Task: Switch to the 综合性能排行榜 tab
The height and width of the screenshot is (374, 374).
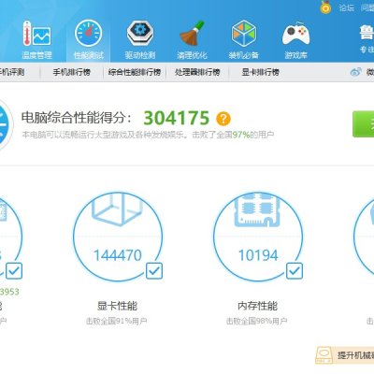Action: [x=135, y=72]
